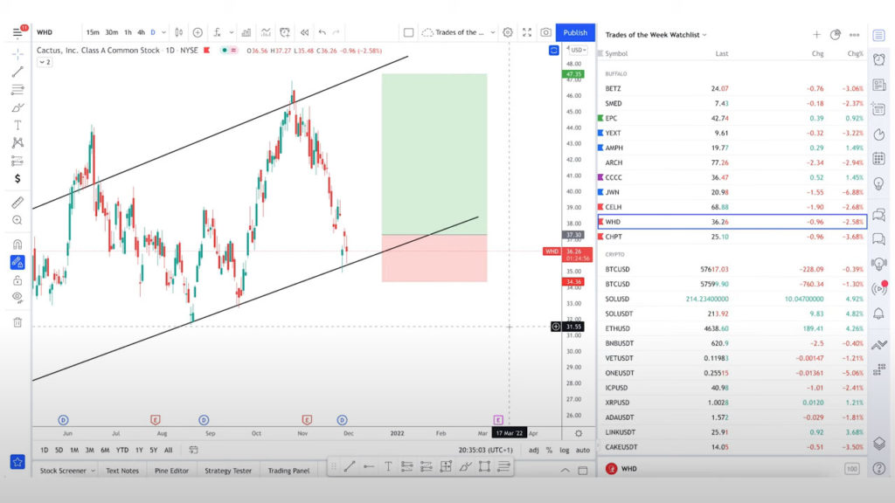The width and height of the screenshot is (895, 503).
Task: Toggle log scale
Action: 565,450
